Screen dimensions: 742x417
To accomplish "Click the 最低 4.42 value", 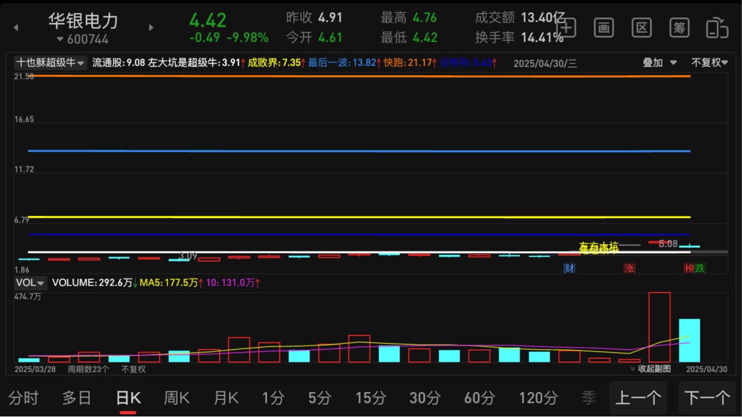I will (x=425, y=37).
